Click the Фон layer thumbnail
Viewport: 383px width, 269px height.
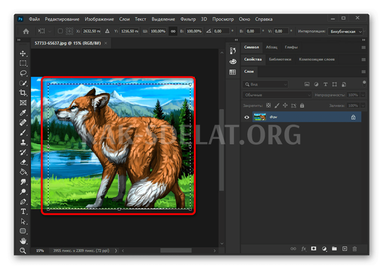point(260,117)
